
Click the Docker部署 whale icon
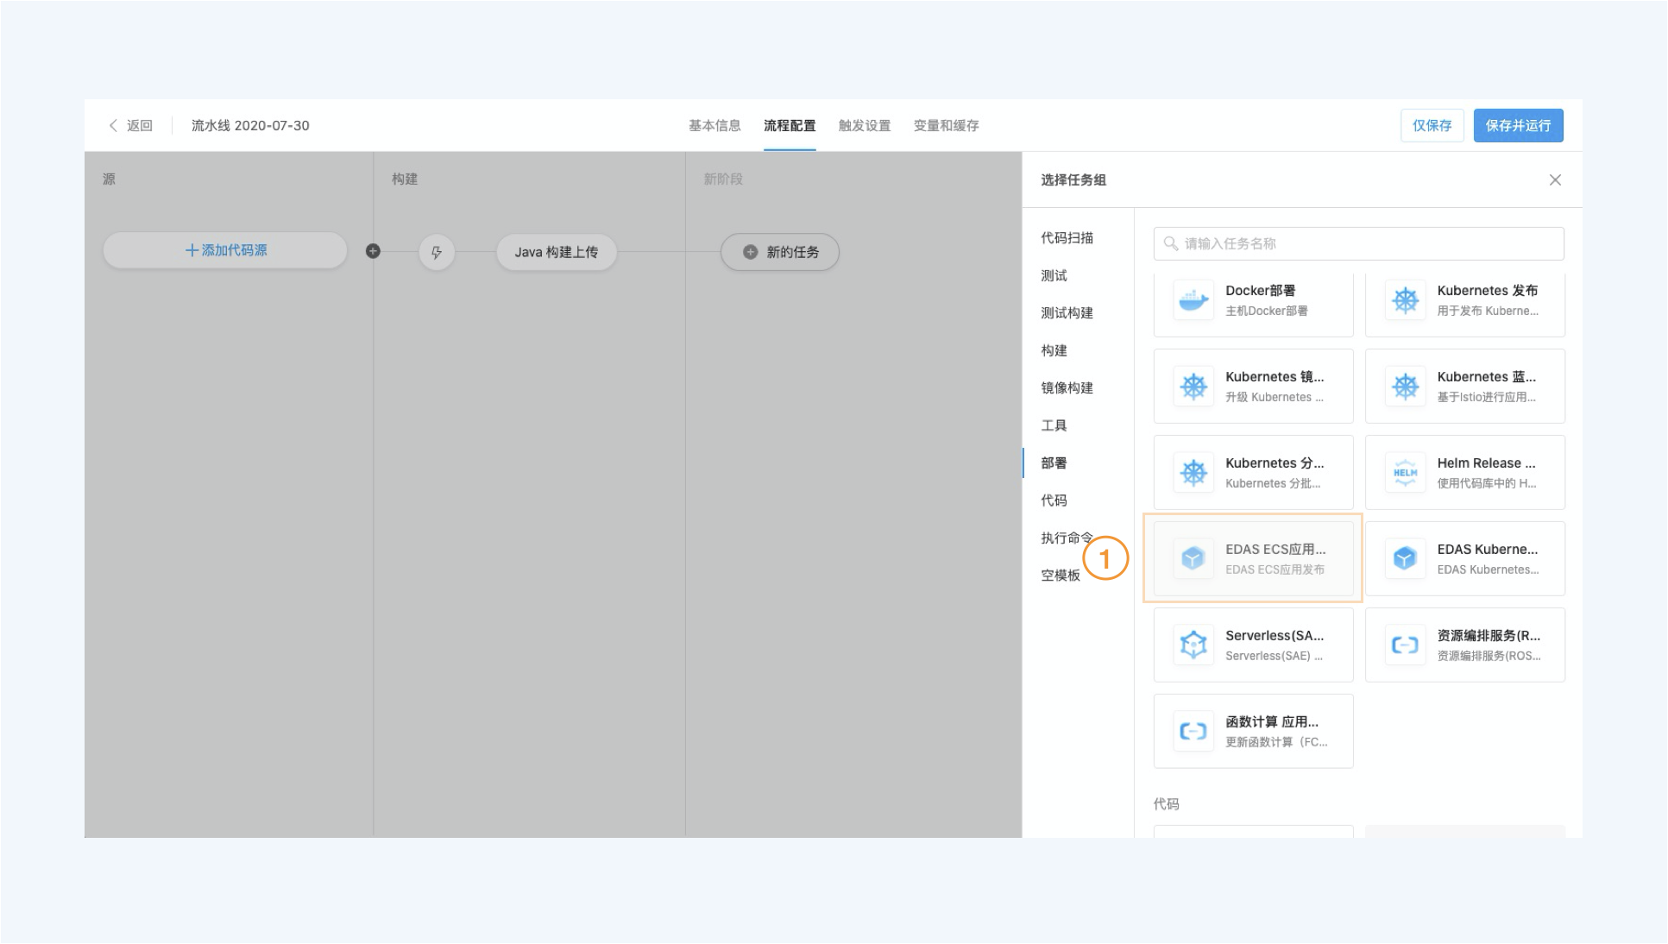(1193, 300)
